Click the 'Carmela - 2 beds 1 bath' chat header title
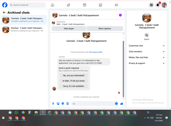 79,15
